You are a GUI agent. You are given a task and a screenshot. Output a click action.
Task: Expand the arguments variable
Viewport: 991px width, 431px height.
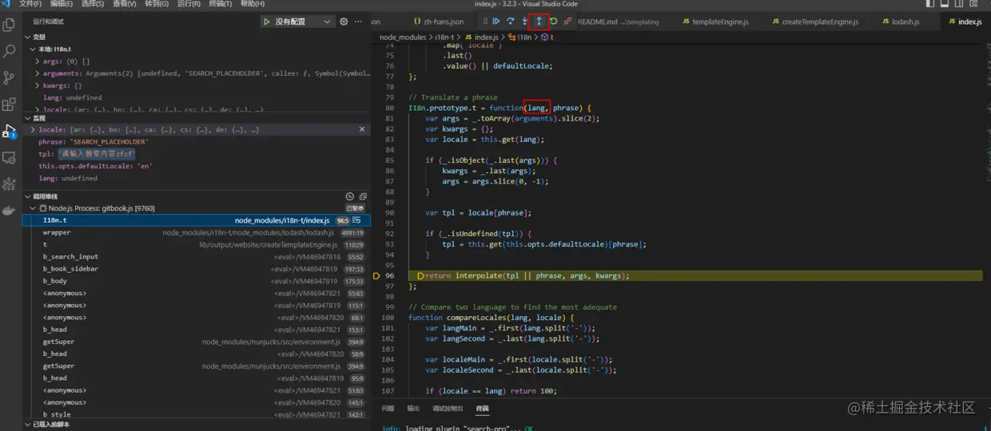38,73
